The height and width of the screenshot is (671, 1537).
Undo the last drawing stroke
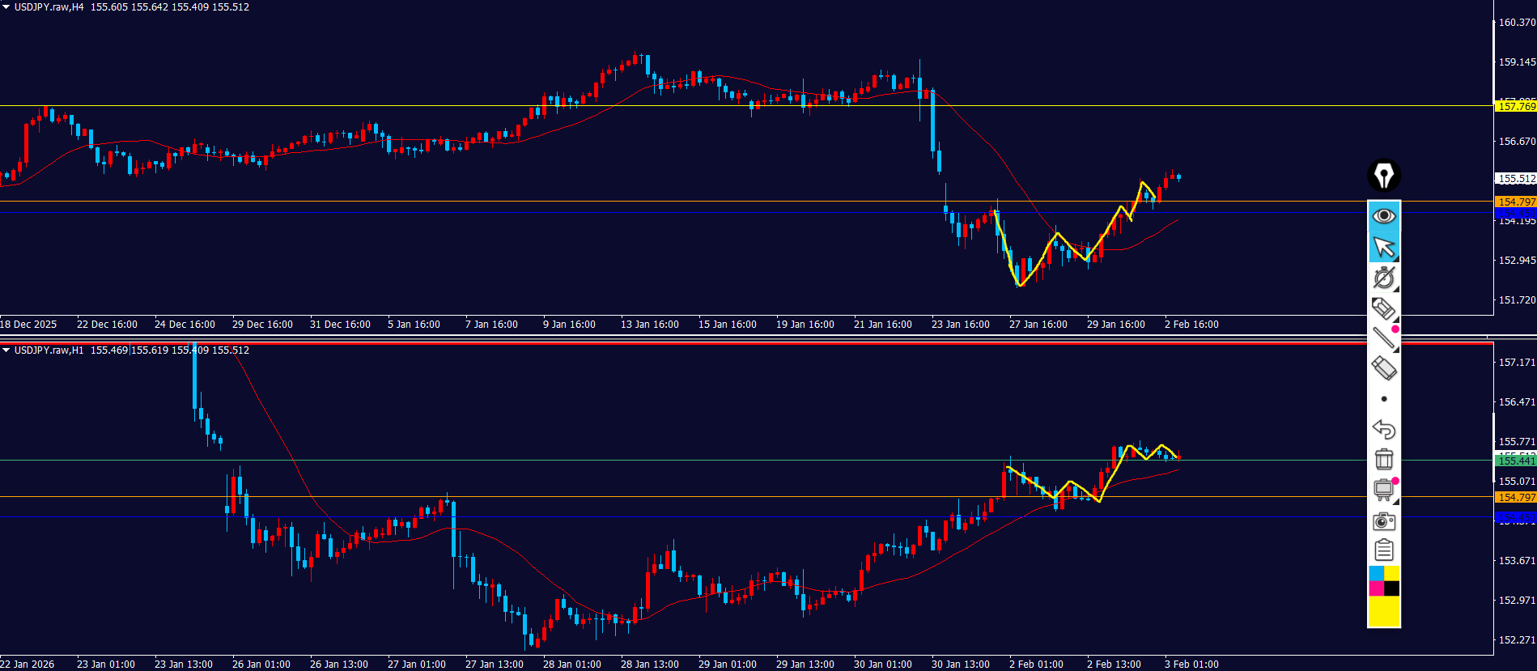[x=1383, y=429]
